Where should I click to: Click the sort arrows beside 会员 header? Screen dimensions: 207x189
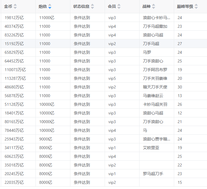119,6
